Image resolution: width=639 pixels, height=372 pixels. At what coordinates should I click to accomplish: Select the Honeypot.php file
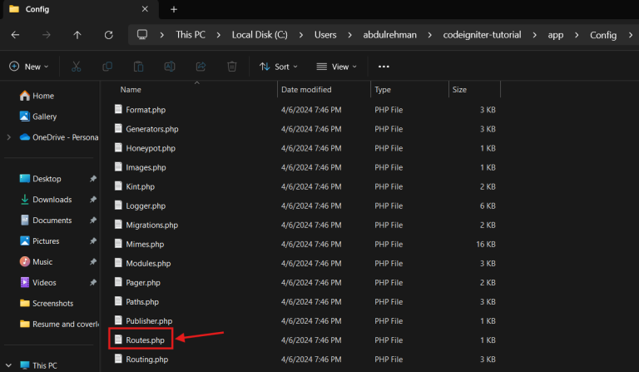point(146,148)
